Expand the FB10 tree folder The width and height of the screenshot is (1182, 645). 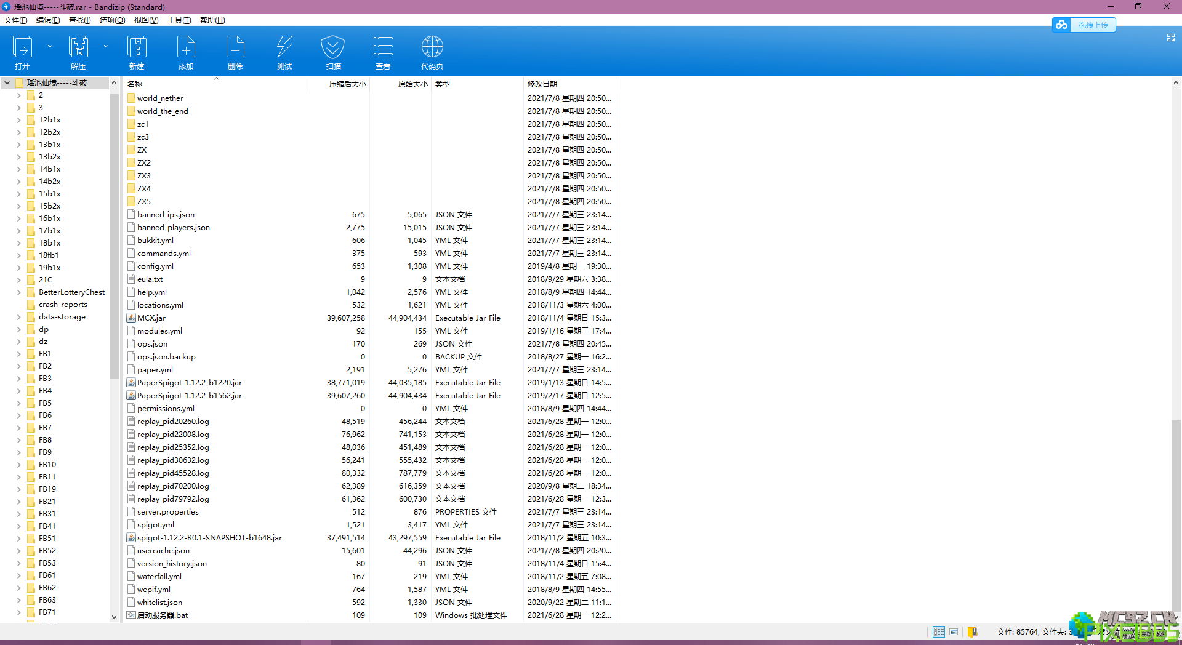pos(18,465)
